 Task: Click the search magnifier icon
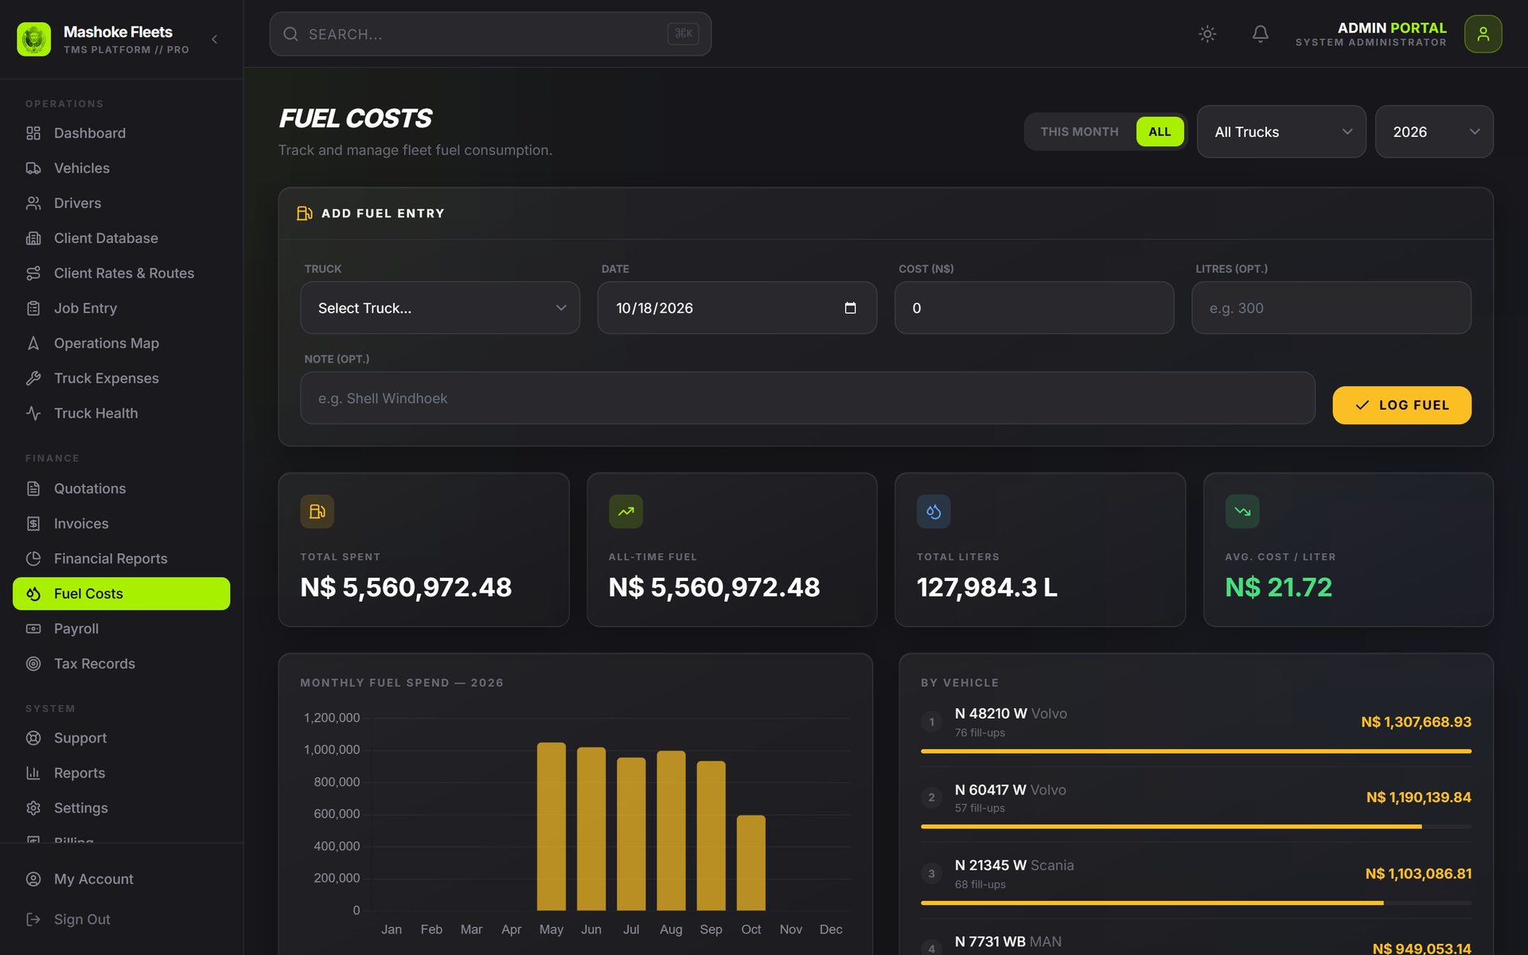coord(290,34)
